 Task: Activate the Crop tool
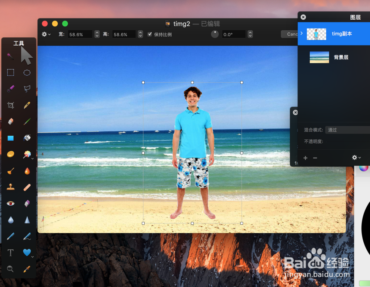tap(10, 105)
